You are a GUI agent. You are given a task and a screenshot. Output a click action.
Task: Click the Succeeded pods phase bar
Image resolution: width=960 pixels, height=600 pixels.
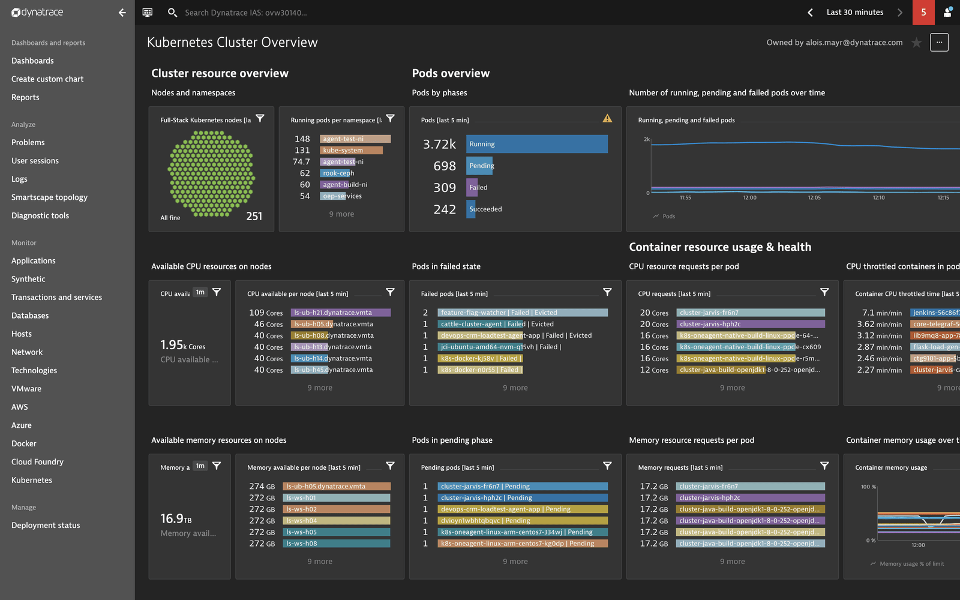coord(471,209)
